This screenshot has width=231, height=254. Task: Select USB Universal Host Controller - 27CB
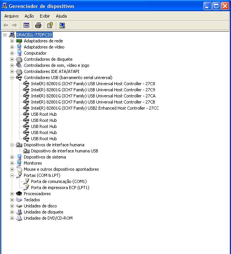[x=93, y=102]
